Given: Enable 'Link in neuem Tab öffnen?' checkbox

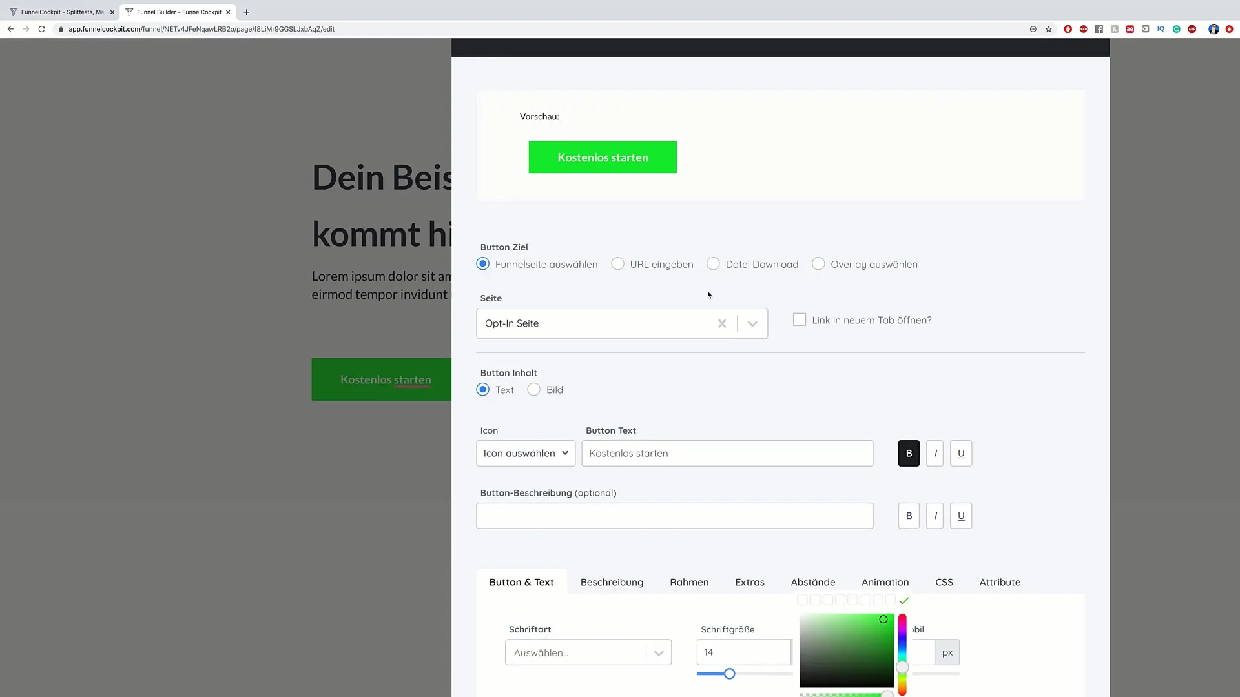Looking at the screenshot, I should coord(799,319).
